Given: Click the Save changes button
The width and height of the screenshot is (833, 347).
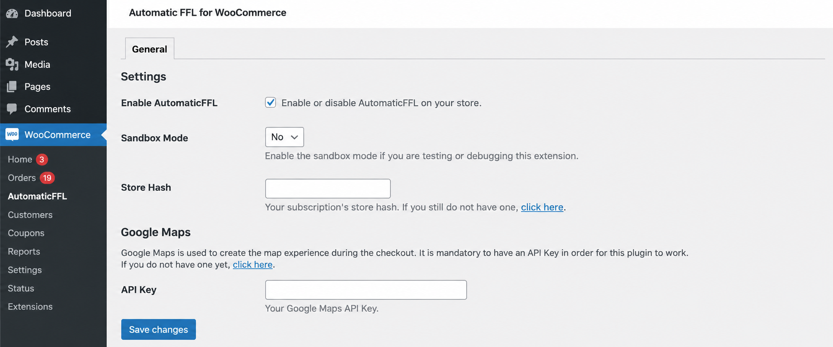Looking at the screenshot, I should pyautogui.click(x=158, y=329).
